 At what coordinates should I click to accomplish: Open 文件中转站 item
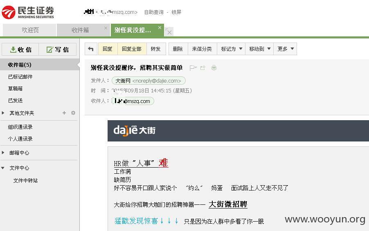click(x=25, y=181)
